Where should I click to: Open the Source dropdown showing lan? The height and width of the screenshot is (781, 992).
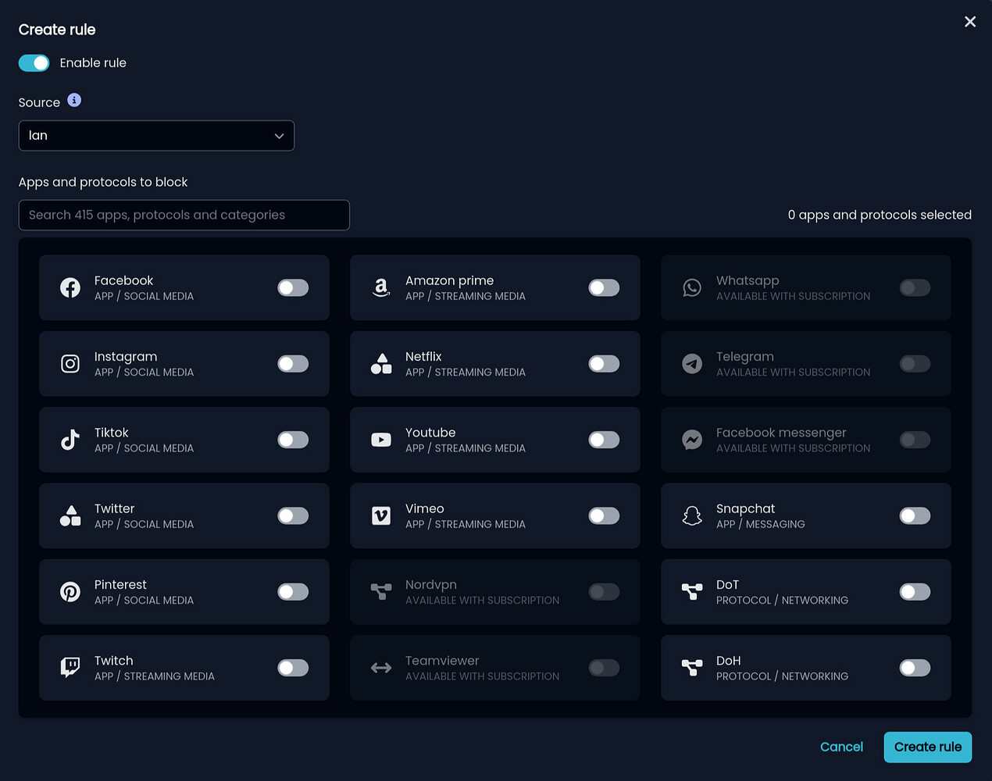coord(156,135)
